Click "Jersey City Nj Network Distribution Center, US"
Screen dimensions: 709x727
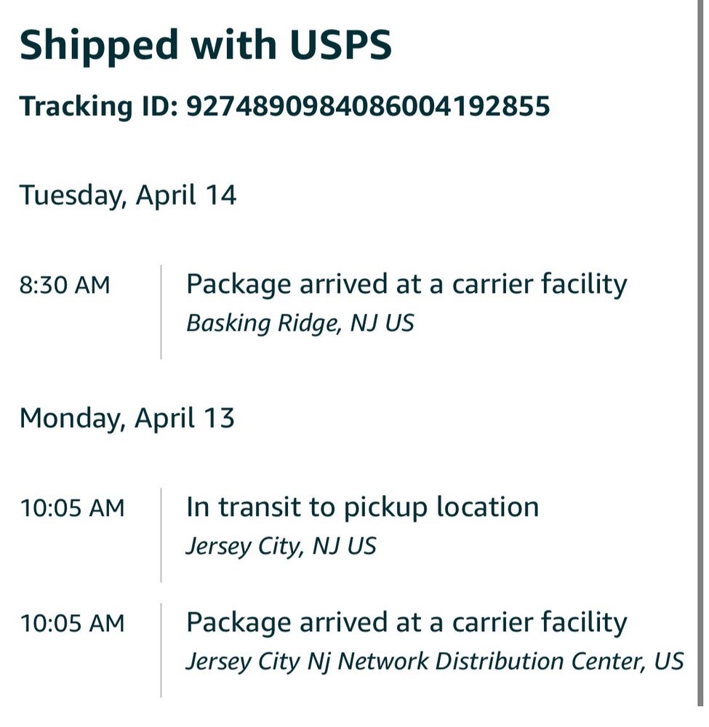pyautogui.click(x=434, y=661)
